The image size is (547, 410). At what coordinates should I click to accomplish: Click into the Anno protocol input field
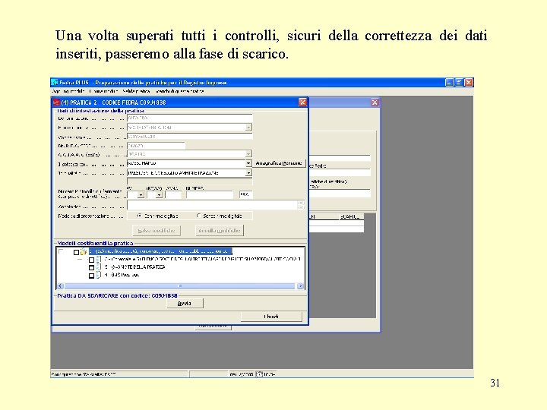173,195
